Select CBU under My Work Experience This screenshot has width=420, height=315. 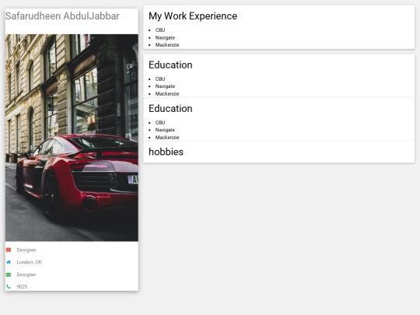point(160,30)
